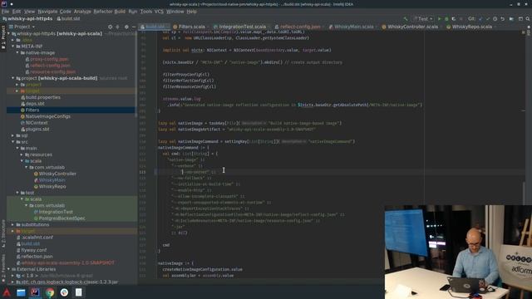The width and height of the screenshot is (532, 299).
Task: Click the red launcher icon in taskbar
Action: click(x=7, y=292)
